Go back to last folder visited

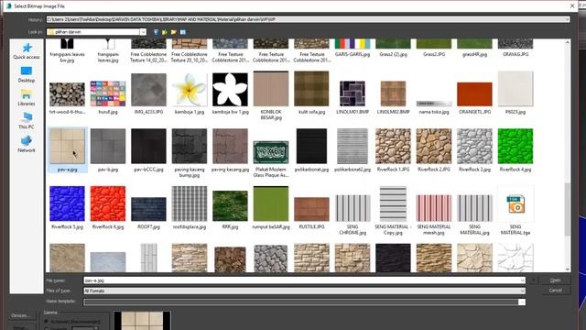coord(156,32)
